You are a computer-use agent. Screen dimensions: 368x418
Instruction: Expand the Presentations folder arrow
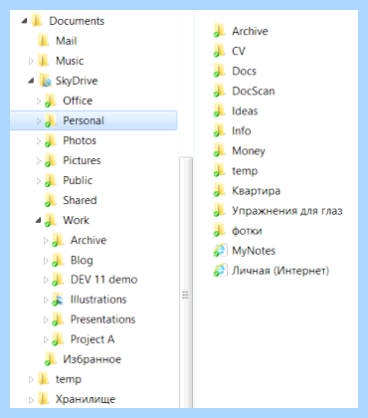[46, 319]
